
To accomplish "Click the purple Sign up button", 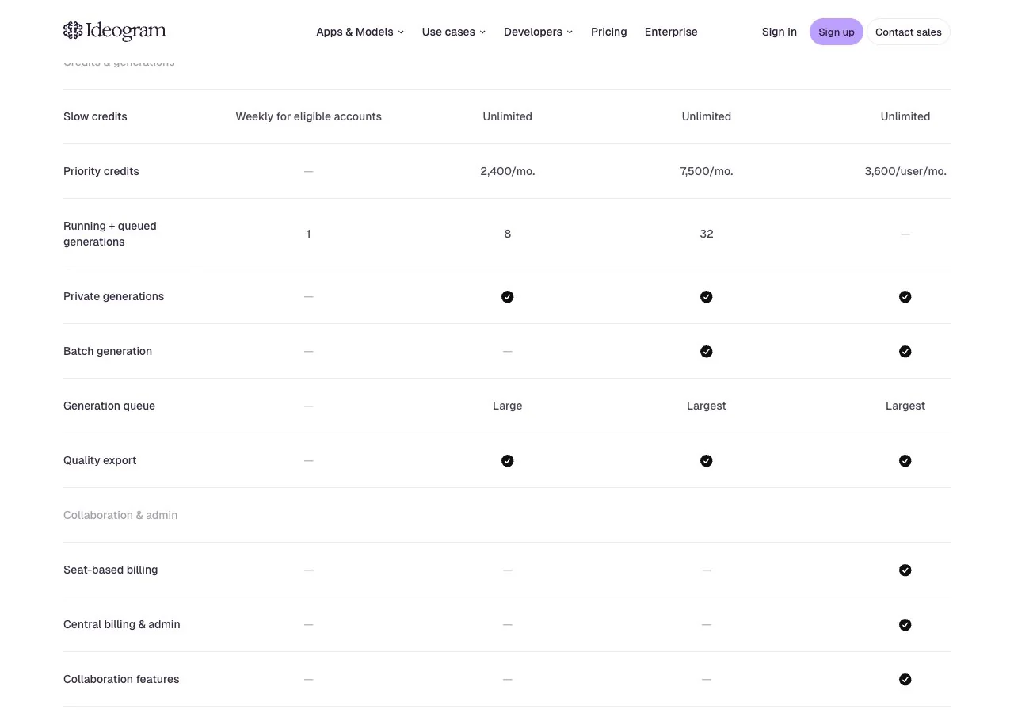I will (x=837, y=32).
